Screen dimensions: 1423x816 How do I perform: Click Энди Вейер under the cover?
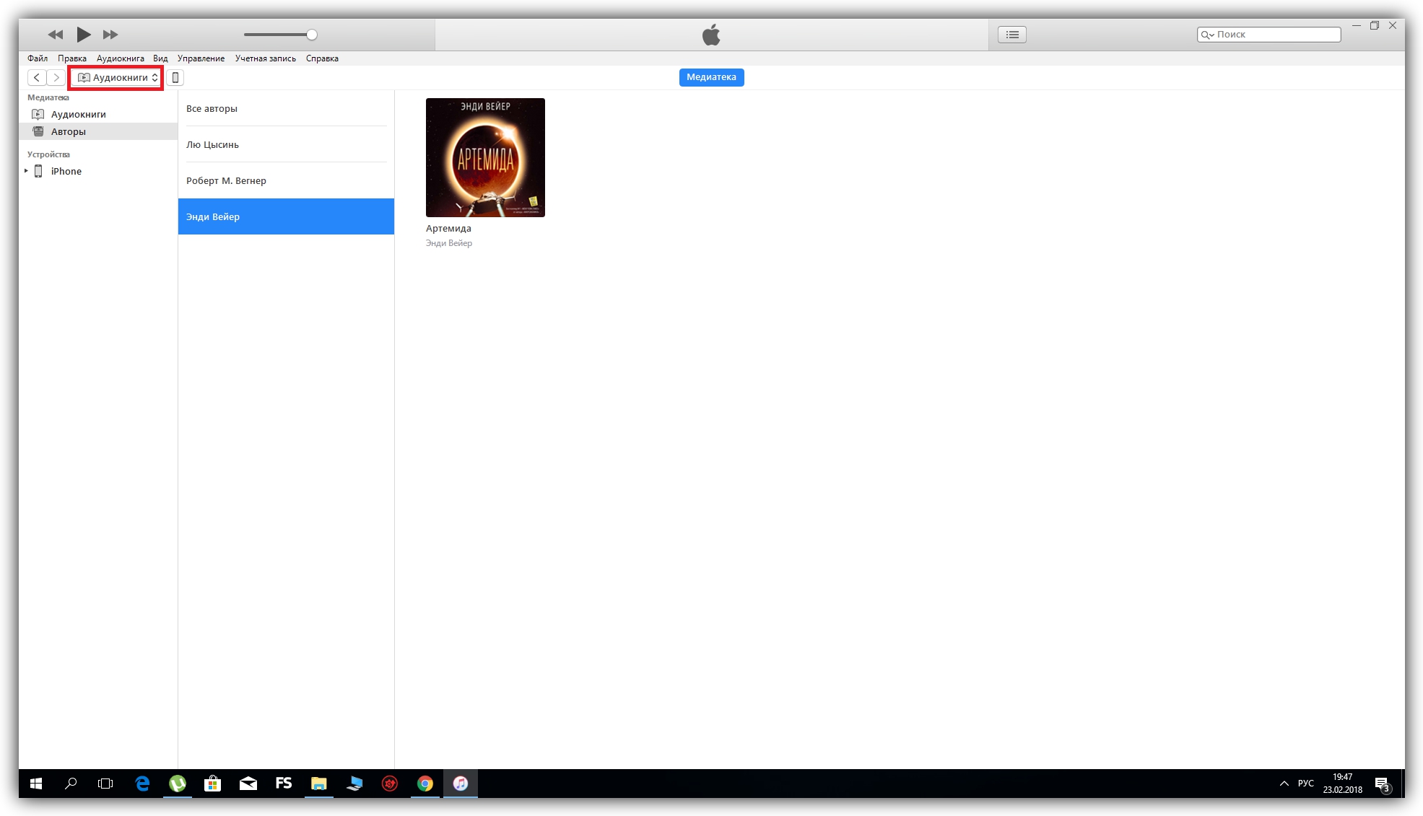click(x=449, y=243)
